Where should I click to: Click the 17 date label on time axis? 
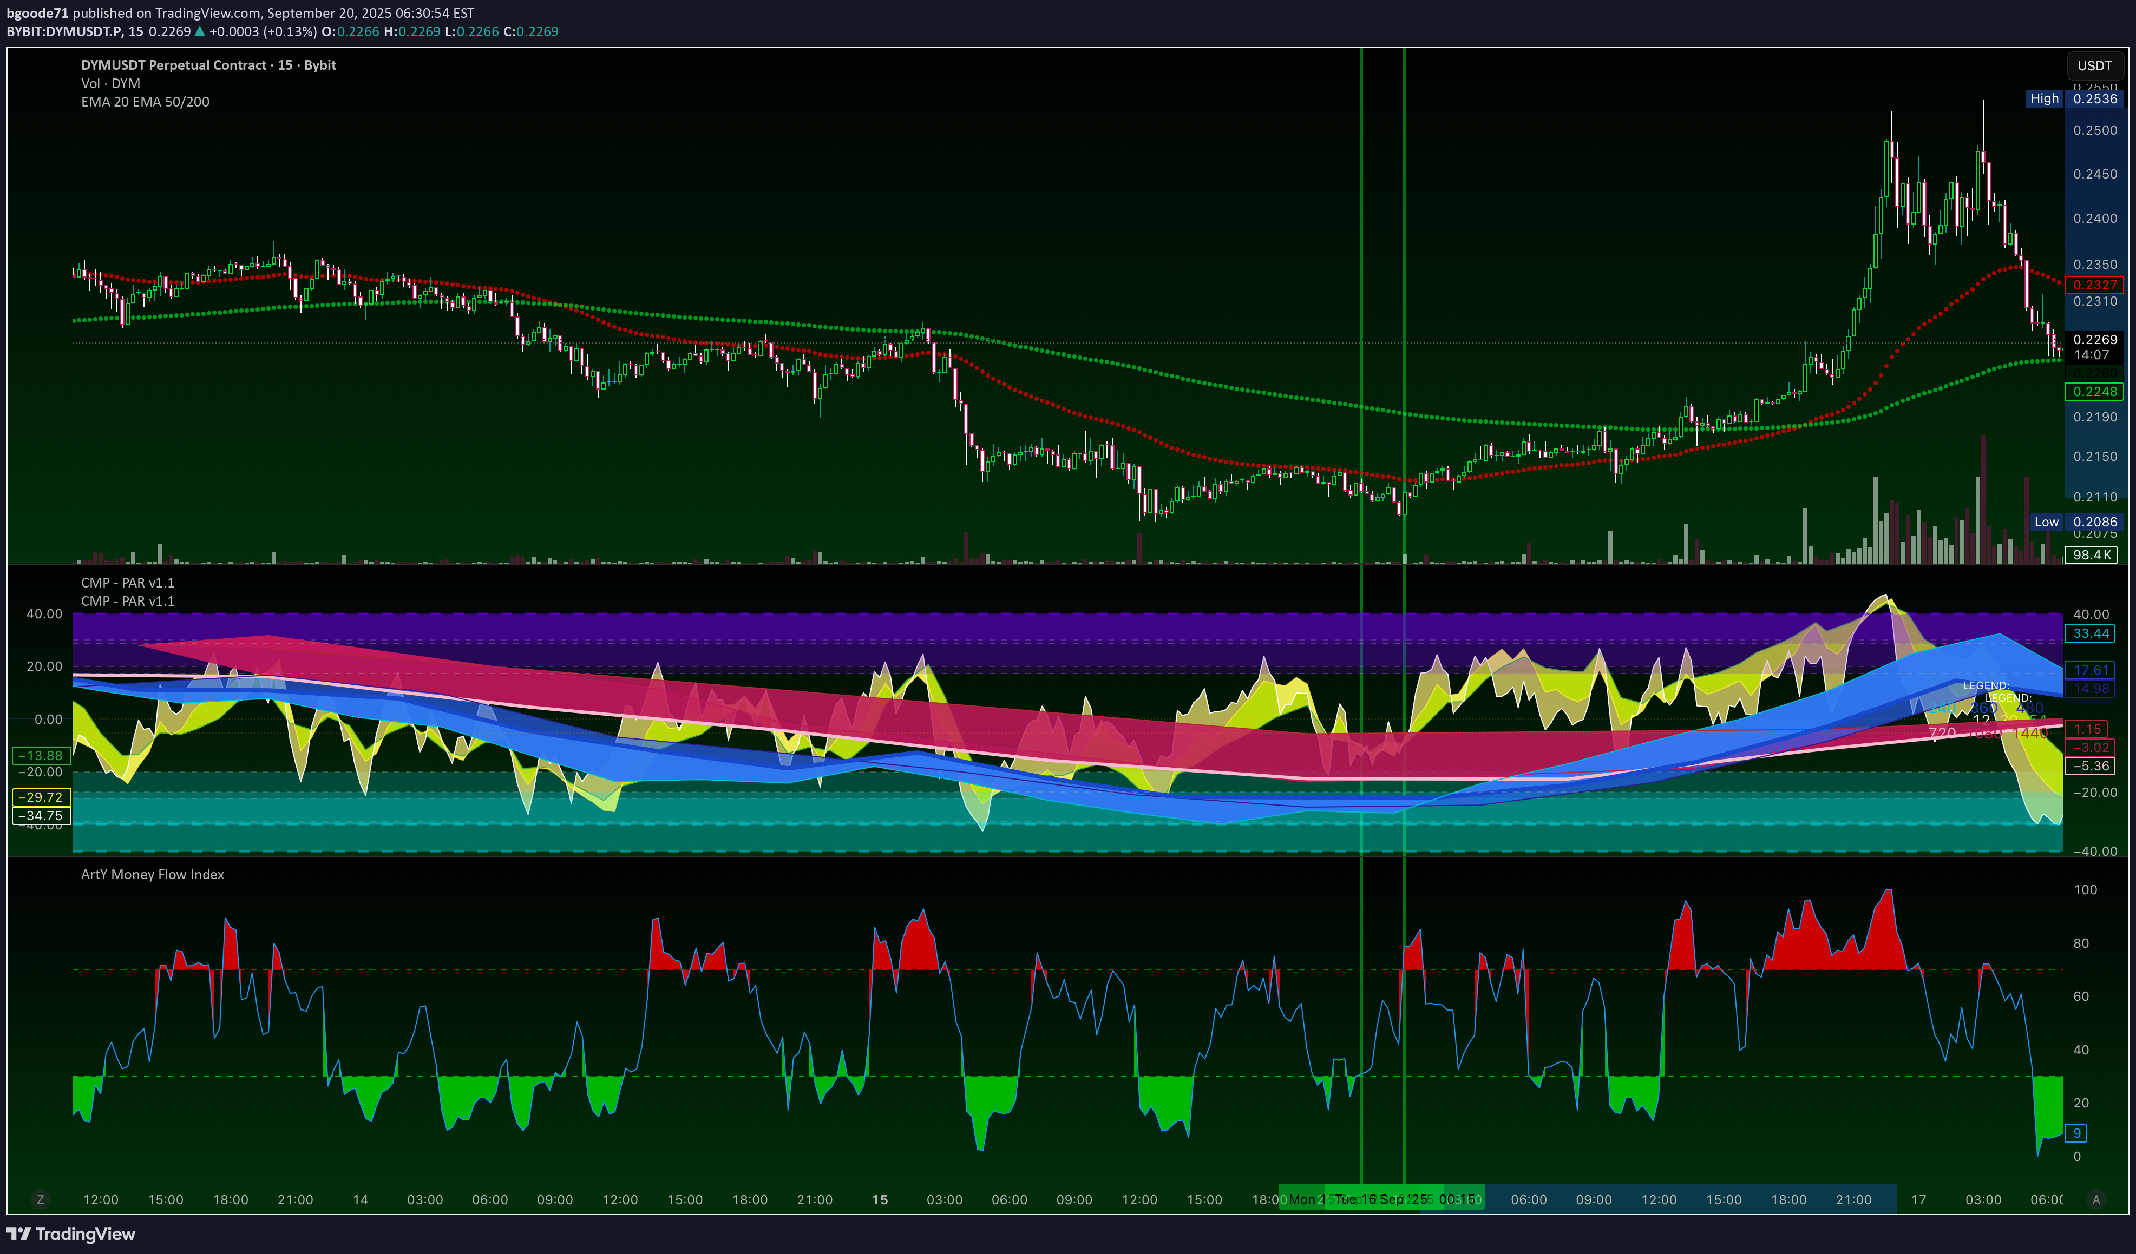click(x=1918, y=1200)
